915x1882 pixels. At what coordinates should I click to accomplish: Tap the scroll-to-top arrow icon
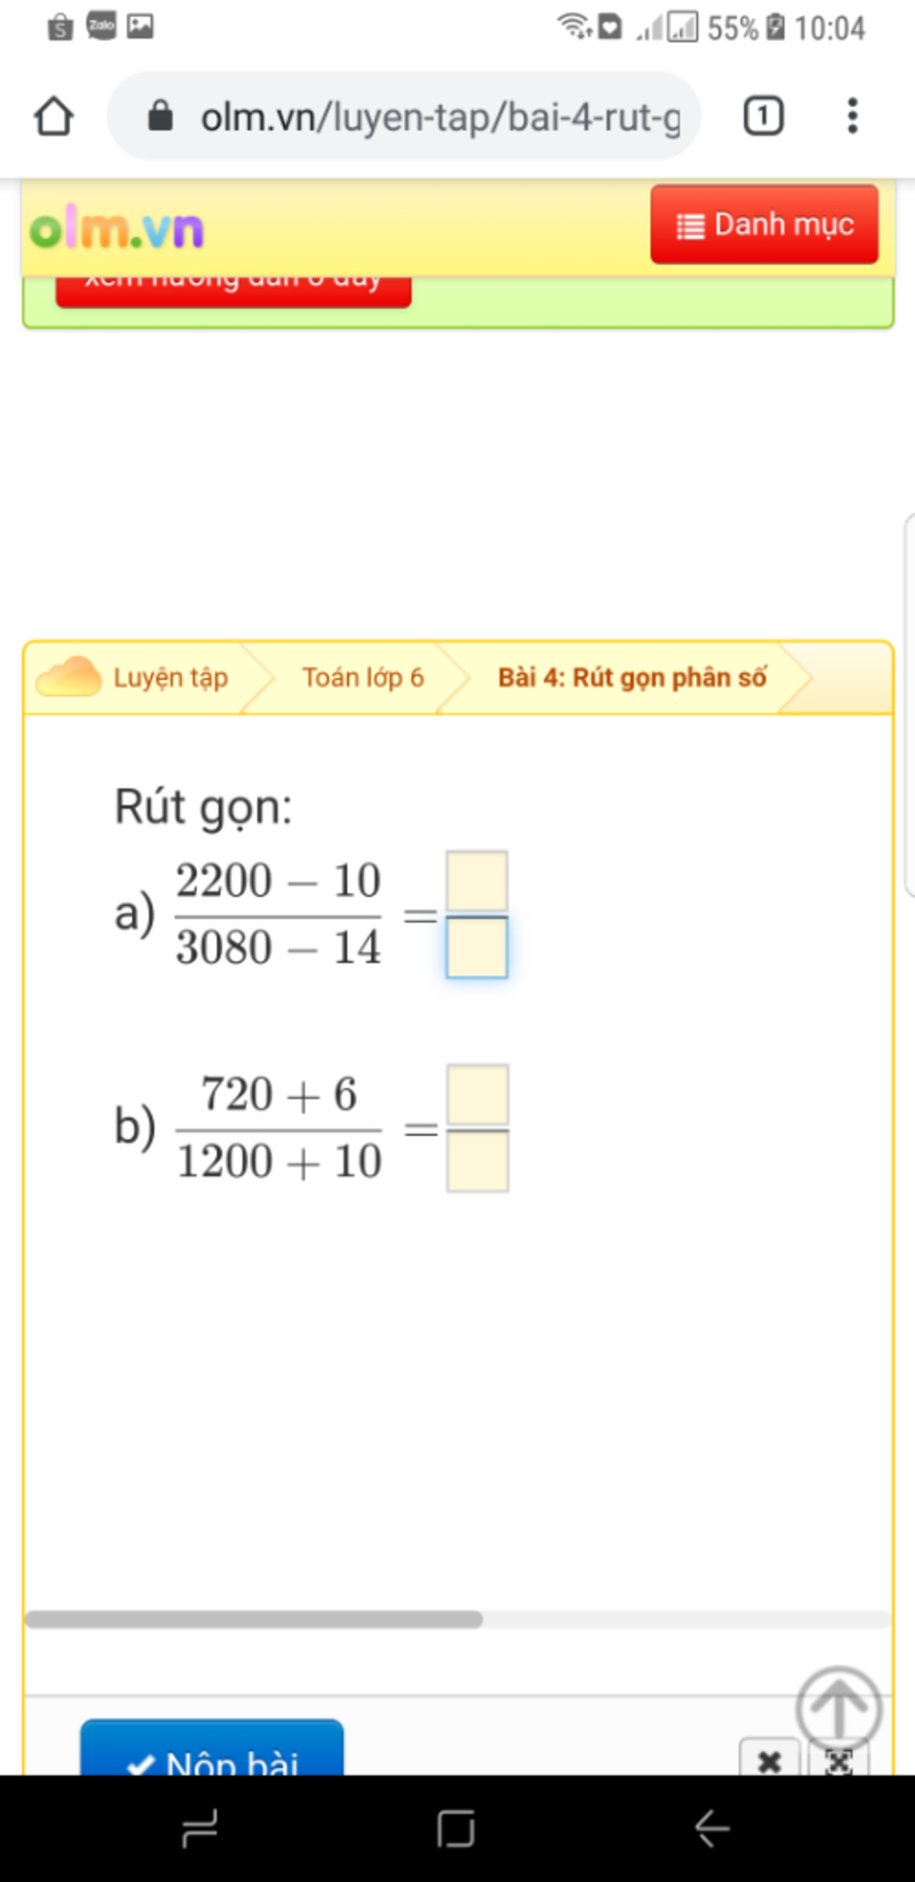pyautogui.click(x=838, y=1708)
